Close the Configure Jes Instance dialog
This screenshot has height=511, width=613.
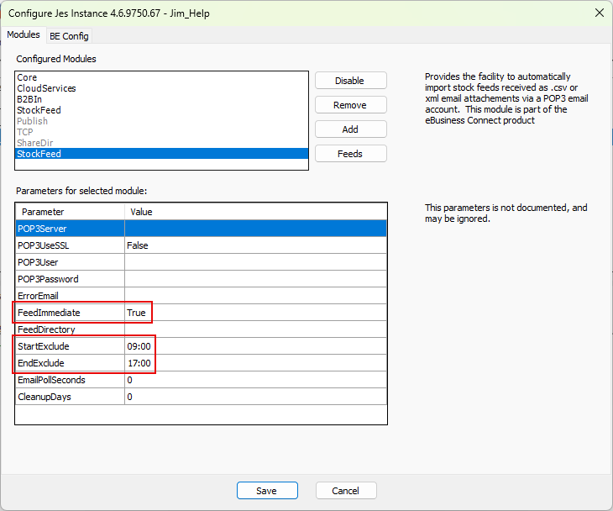click(x=599, y=13)
